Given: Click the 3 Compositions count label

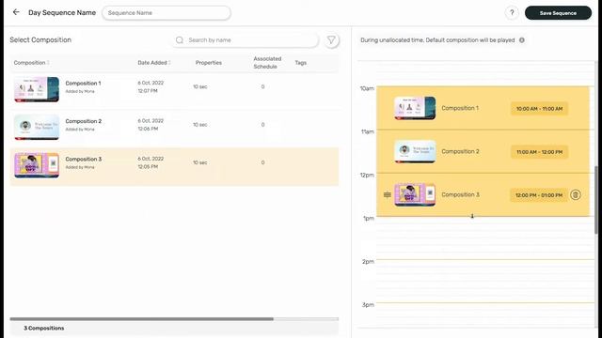Looking at the screenshot, I should (44, 329).
